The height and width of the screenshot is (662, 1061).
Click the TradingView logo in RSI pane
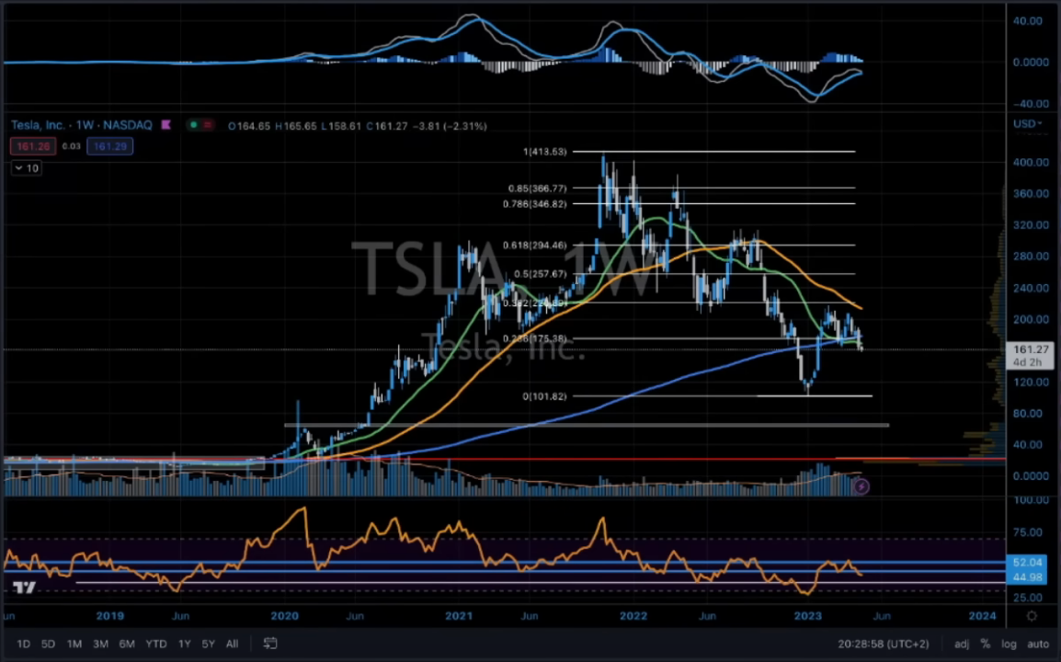point(25,588)
